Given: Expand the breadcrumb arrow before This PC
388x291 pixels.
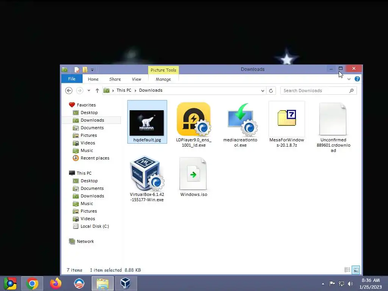Looking at the screenshot, I should (x=113, y=91).
